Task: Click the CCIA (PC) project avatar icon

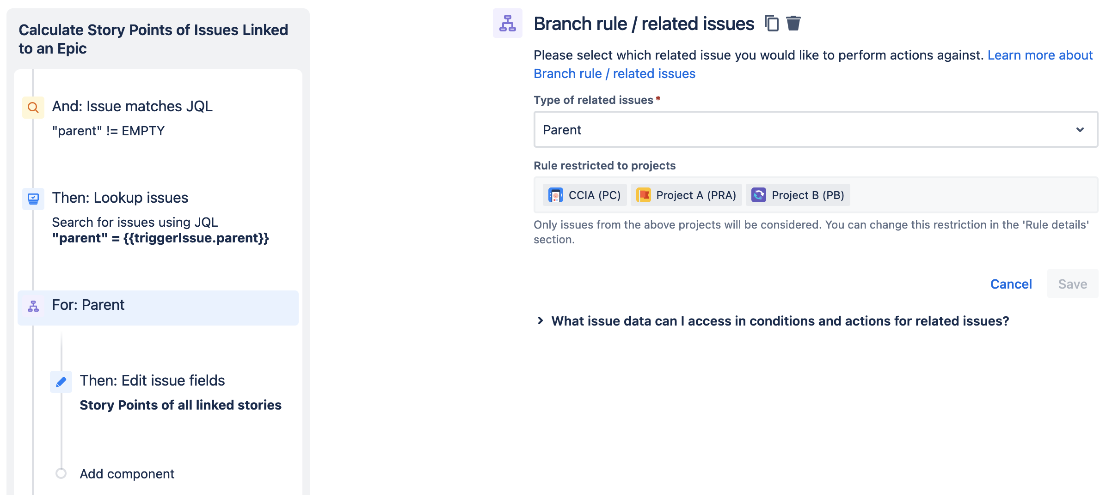Action: (x=556, y=195)
